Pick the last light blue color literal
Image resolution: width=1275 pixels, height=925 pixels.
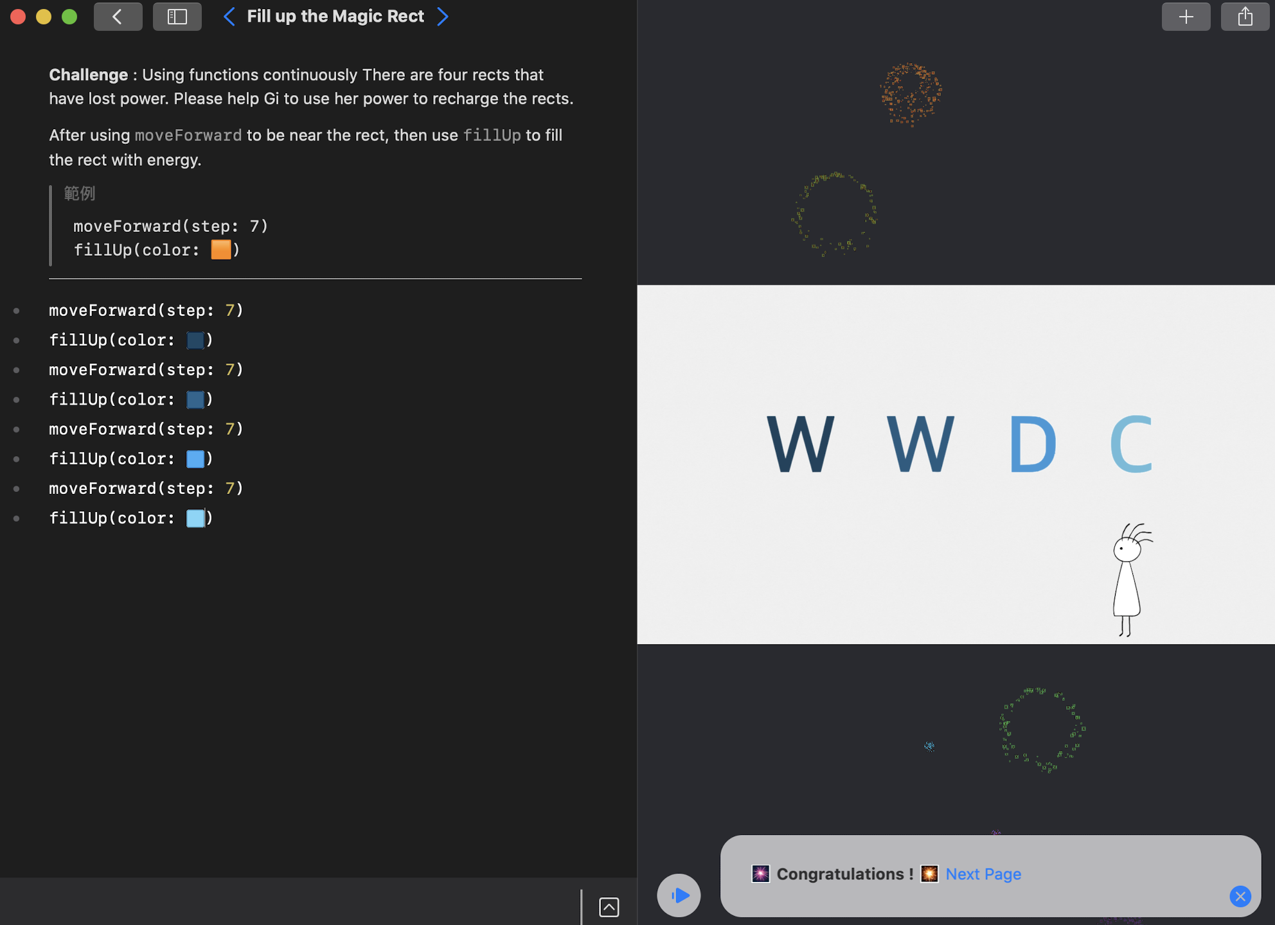195,518
